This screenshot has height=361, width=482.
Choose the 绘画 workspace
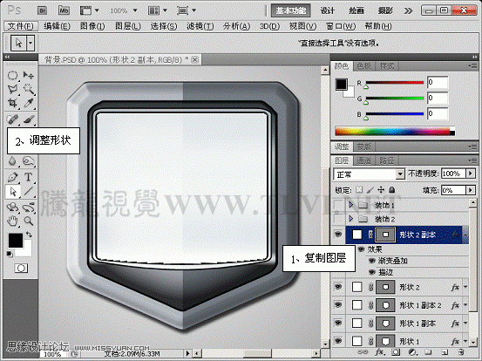(356, 10)
